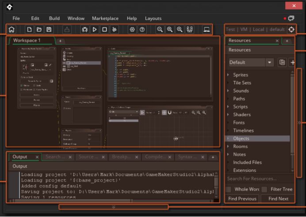This screenshot has height=217, width=306.
Task: Click the Save project floppy disk icon
Action: tap(49, 30)
